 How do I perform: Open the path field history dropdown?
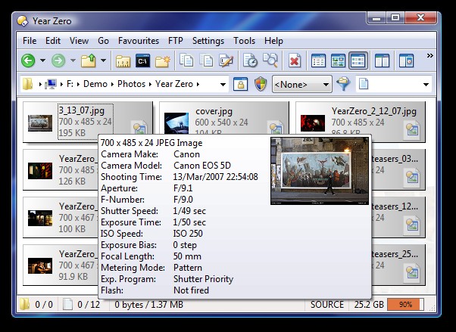click(223, 85)
